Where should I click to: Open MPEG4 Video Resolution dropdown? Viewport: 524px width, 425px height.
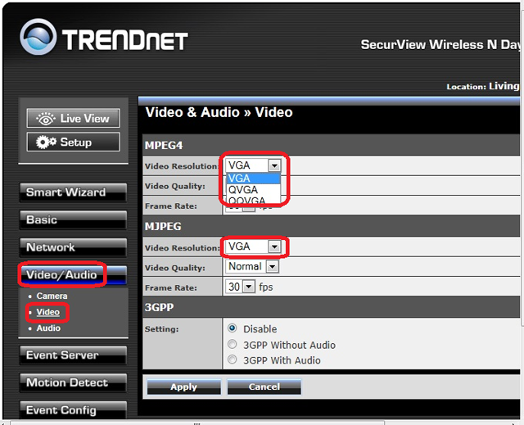pos(273,165)
